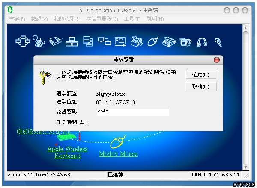Open the 我的藍牙(B) menu
Image resolution: width=257 pixels, height=188 pixels.
(67, 19)
